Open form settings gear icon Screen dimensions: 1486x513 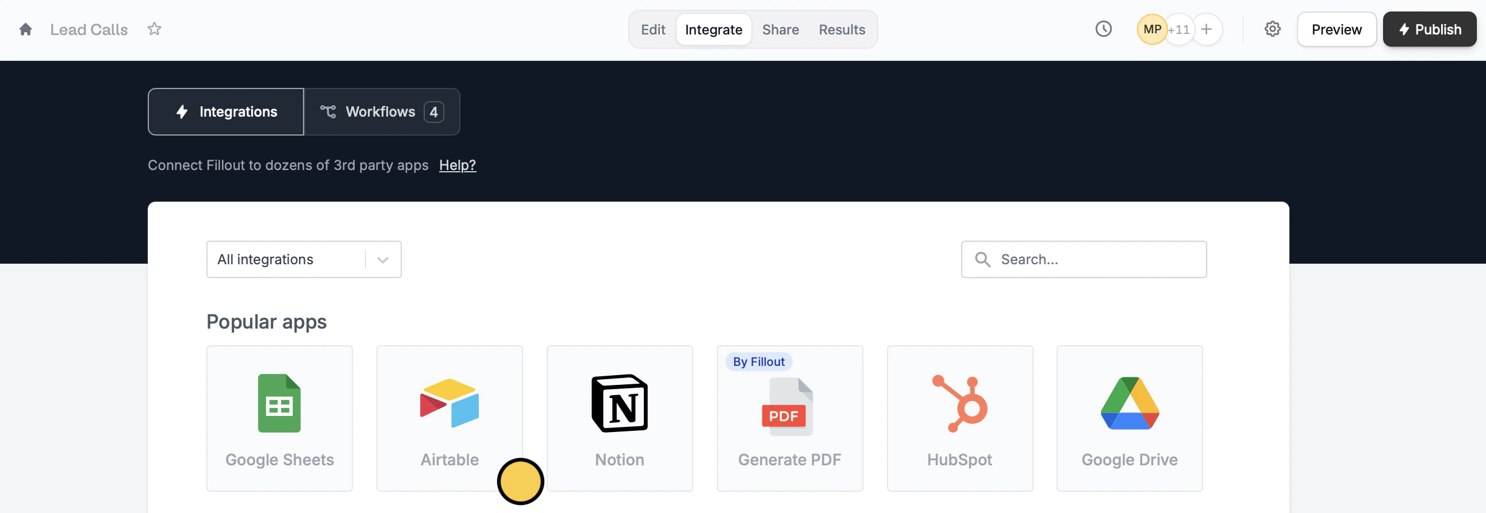pyautogui.click(x=1272, y=29)
